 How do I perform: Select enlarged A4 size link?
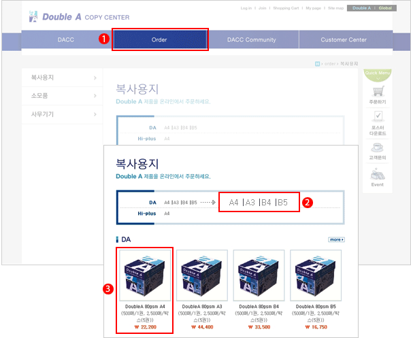[x=233, y=202]
